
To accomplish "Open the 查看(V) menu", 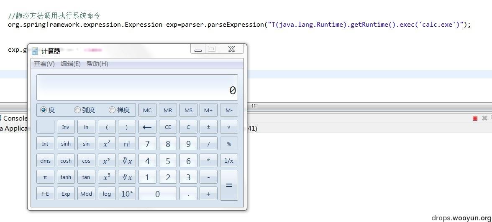I will pos(44,63).
